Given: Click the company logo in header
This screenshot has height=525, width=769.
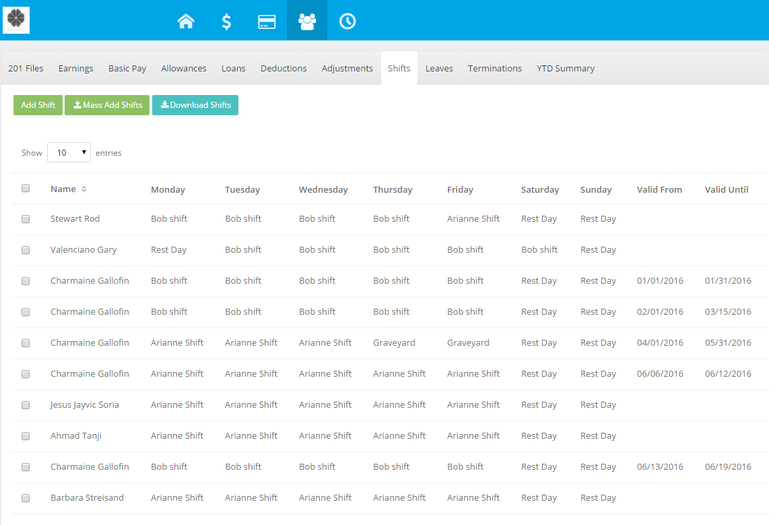Looking at the screenshot, I should point(16,20).
